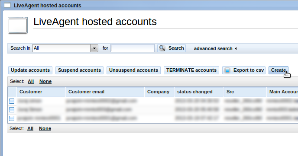Click the bottom All link
Image resolution: width=298 pixels, height=156 pixels.
click(x=30, y=128)
